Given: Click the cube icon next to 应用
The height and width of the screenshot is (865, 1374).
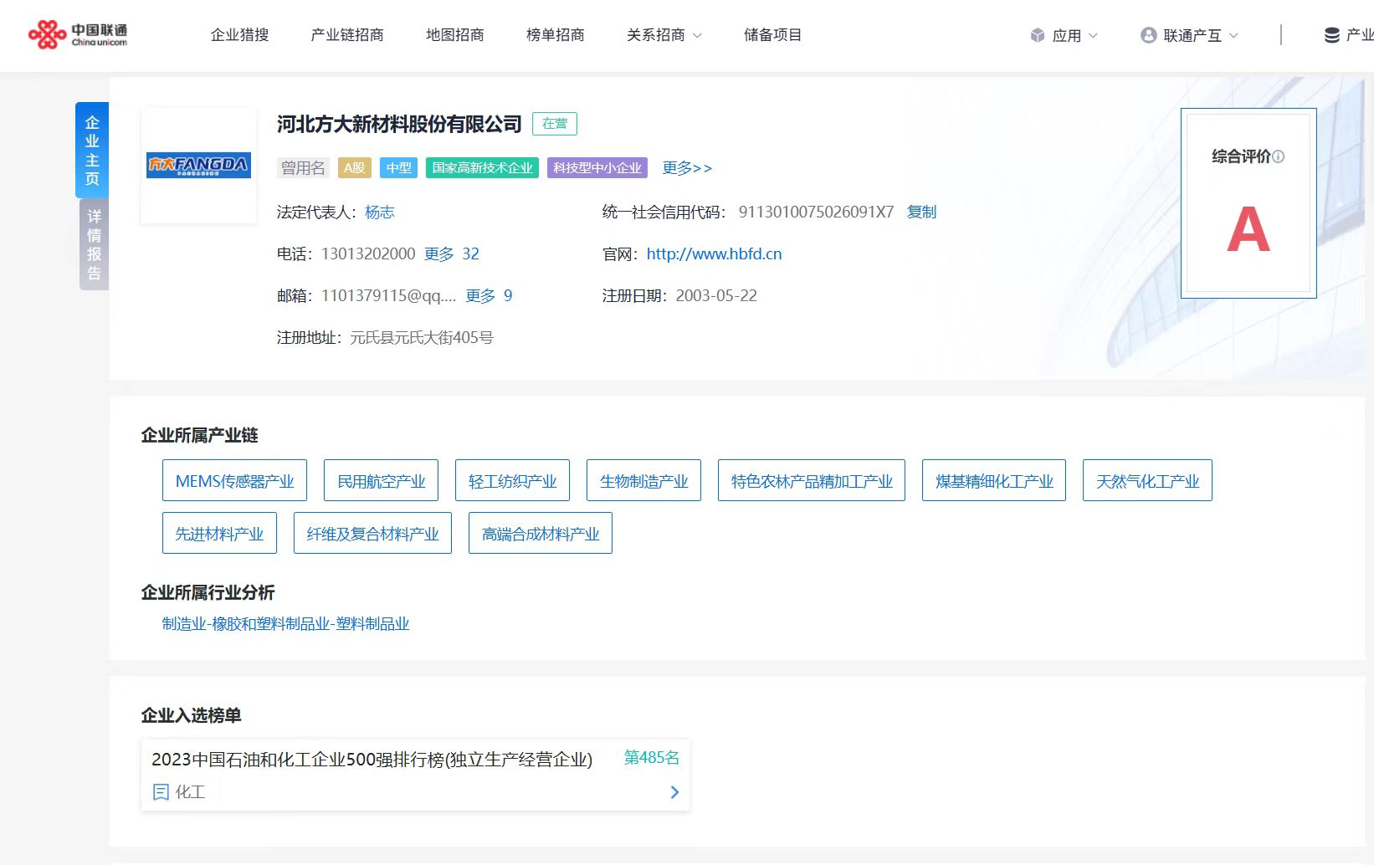Looking at the screenshot, I should [x=1038, y=35].
